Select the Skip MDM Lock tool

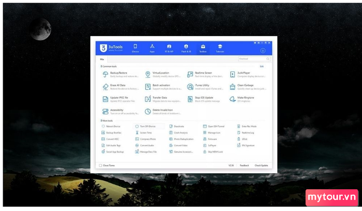(213, 152)
